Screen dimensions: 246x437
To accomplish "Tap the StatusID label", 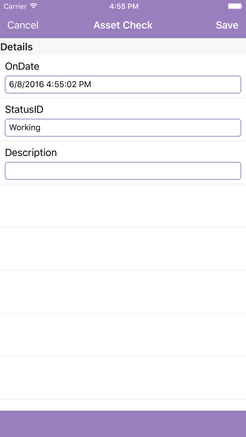I will tap(24, 110).
